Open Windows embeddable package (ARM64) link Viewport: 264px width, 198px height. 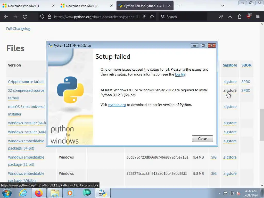(x=26, y=177)
